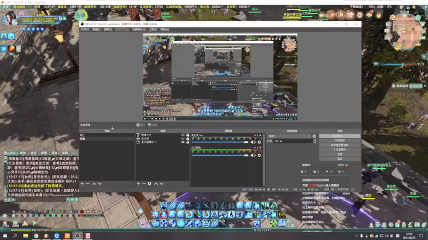Mute the desktop audio channel
This screenshot has height=240, width=428.
pyautogui.click(x=253, y=155)
